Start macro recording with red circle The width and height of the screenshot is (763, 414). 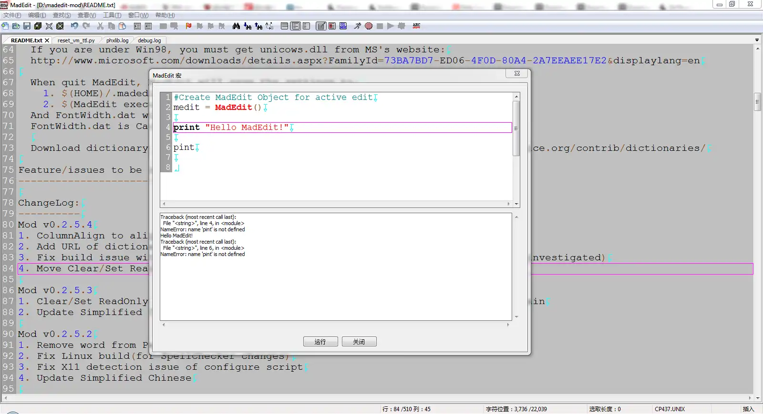[x=369, y=26]
